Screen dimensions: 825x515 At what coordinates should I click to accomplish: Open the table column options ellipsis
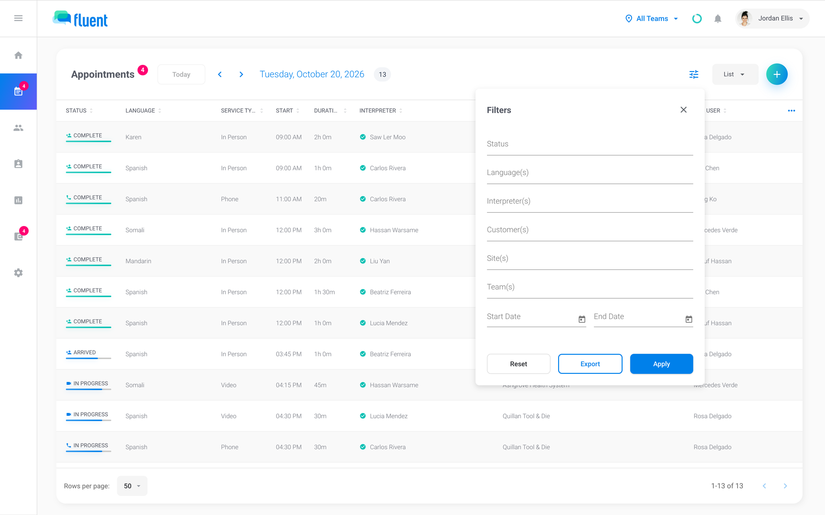(791, 111)
